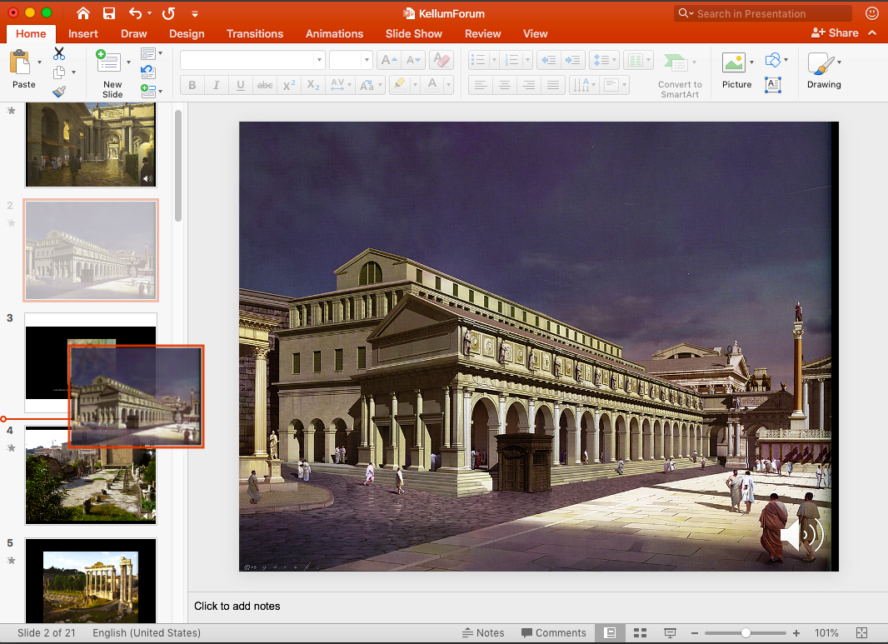888x644 pixels.
Task: Expand the New Slide dropdown arrow
Action: [x=128, y=62]
